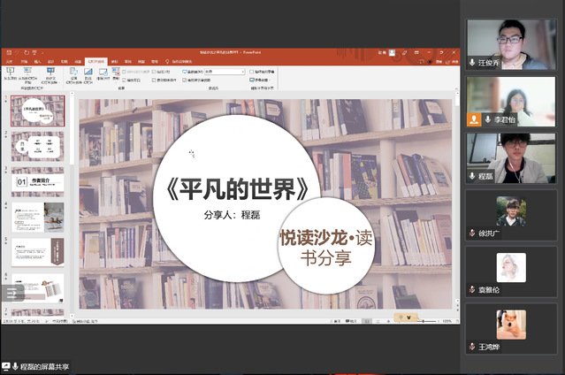
Task: Click the Rehearse Timings icon
Action: (x=103, y=73)
